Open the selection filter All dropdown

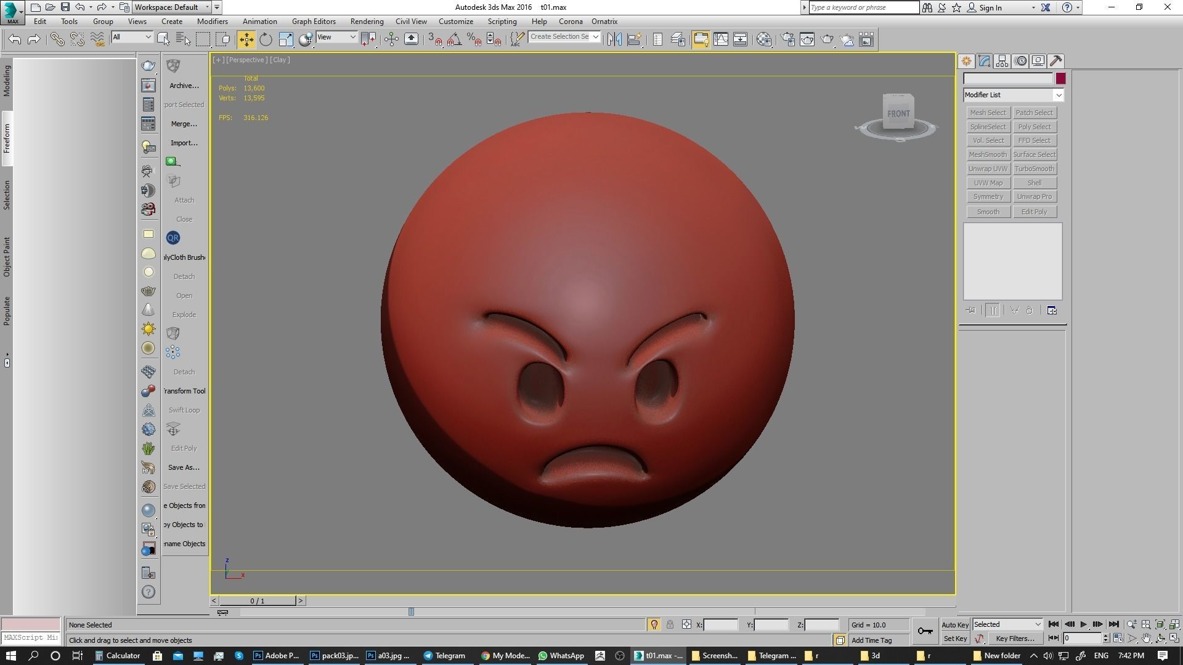click(132, 37)
